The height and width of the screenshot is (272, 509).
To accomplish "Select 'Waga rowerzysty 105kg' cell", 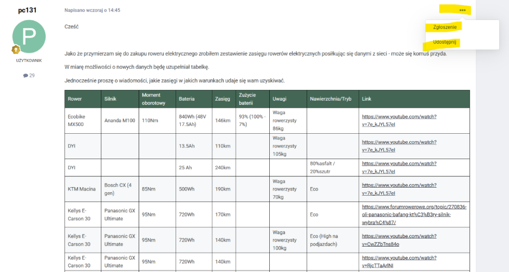I will (288, 146).
